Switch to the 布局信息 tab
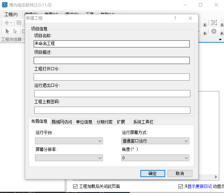 coord(39,122)
